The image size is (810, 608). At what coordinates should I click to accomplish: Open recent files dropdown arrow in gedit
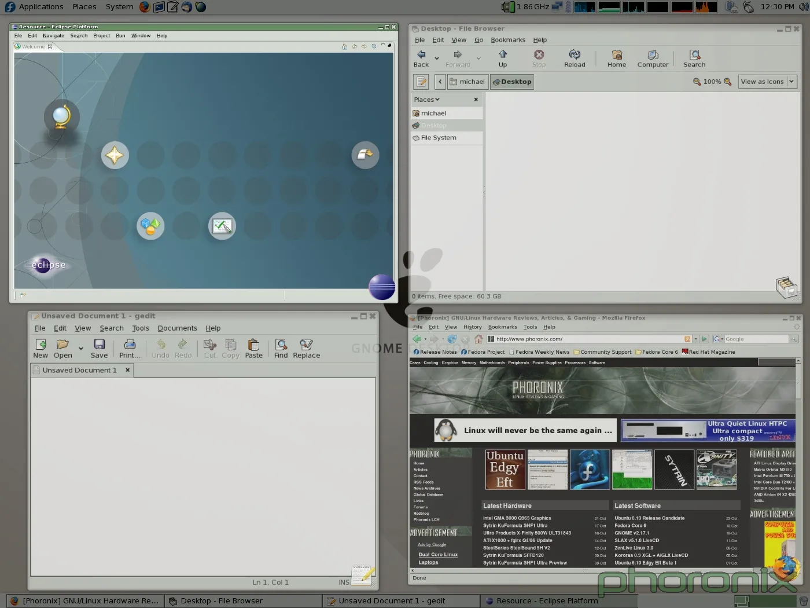80,349
